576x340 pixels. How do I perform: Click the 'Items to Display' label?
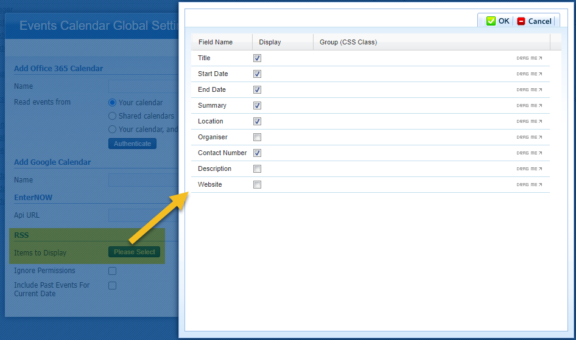click(40, 252)
